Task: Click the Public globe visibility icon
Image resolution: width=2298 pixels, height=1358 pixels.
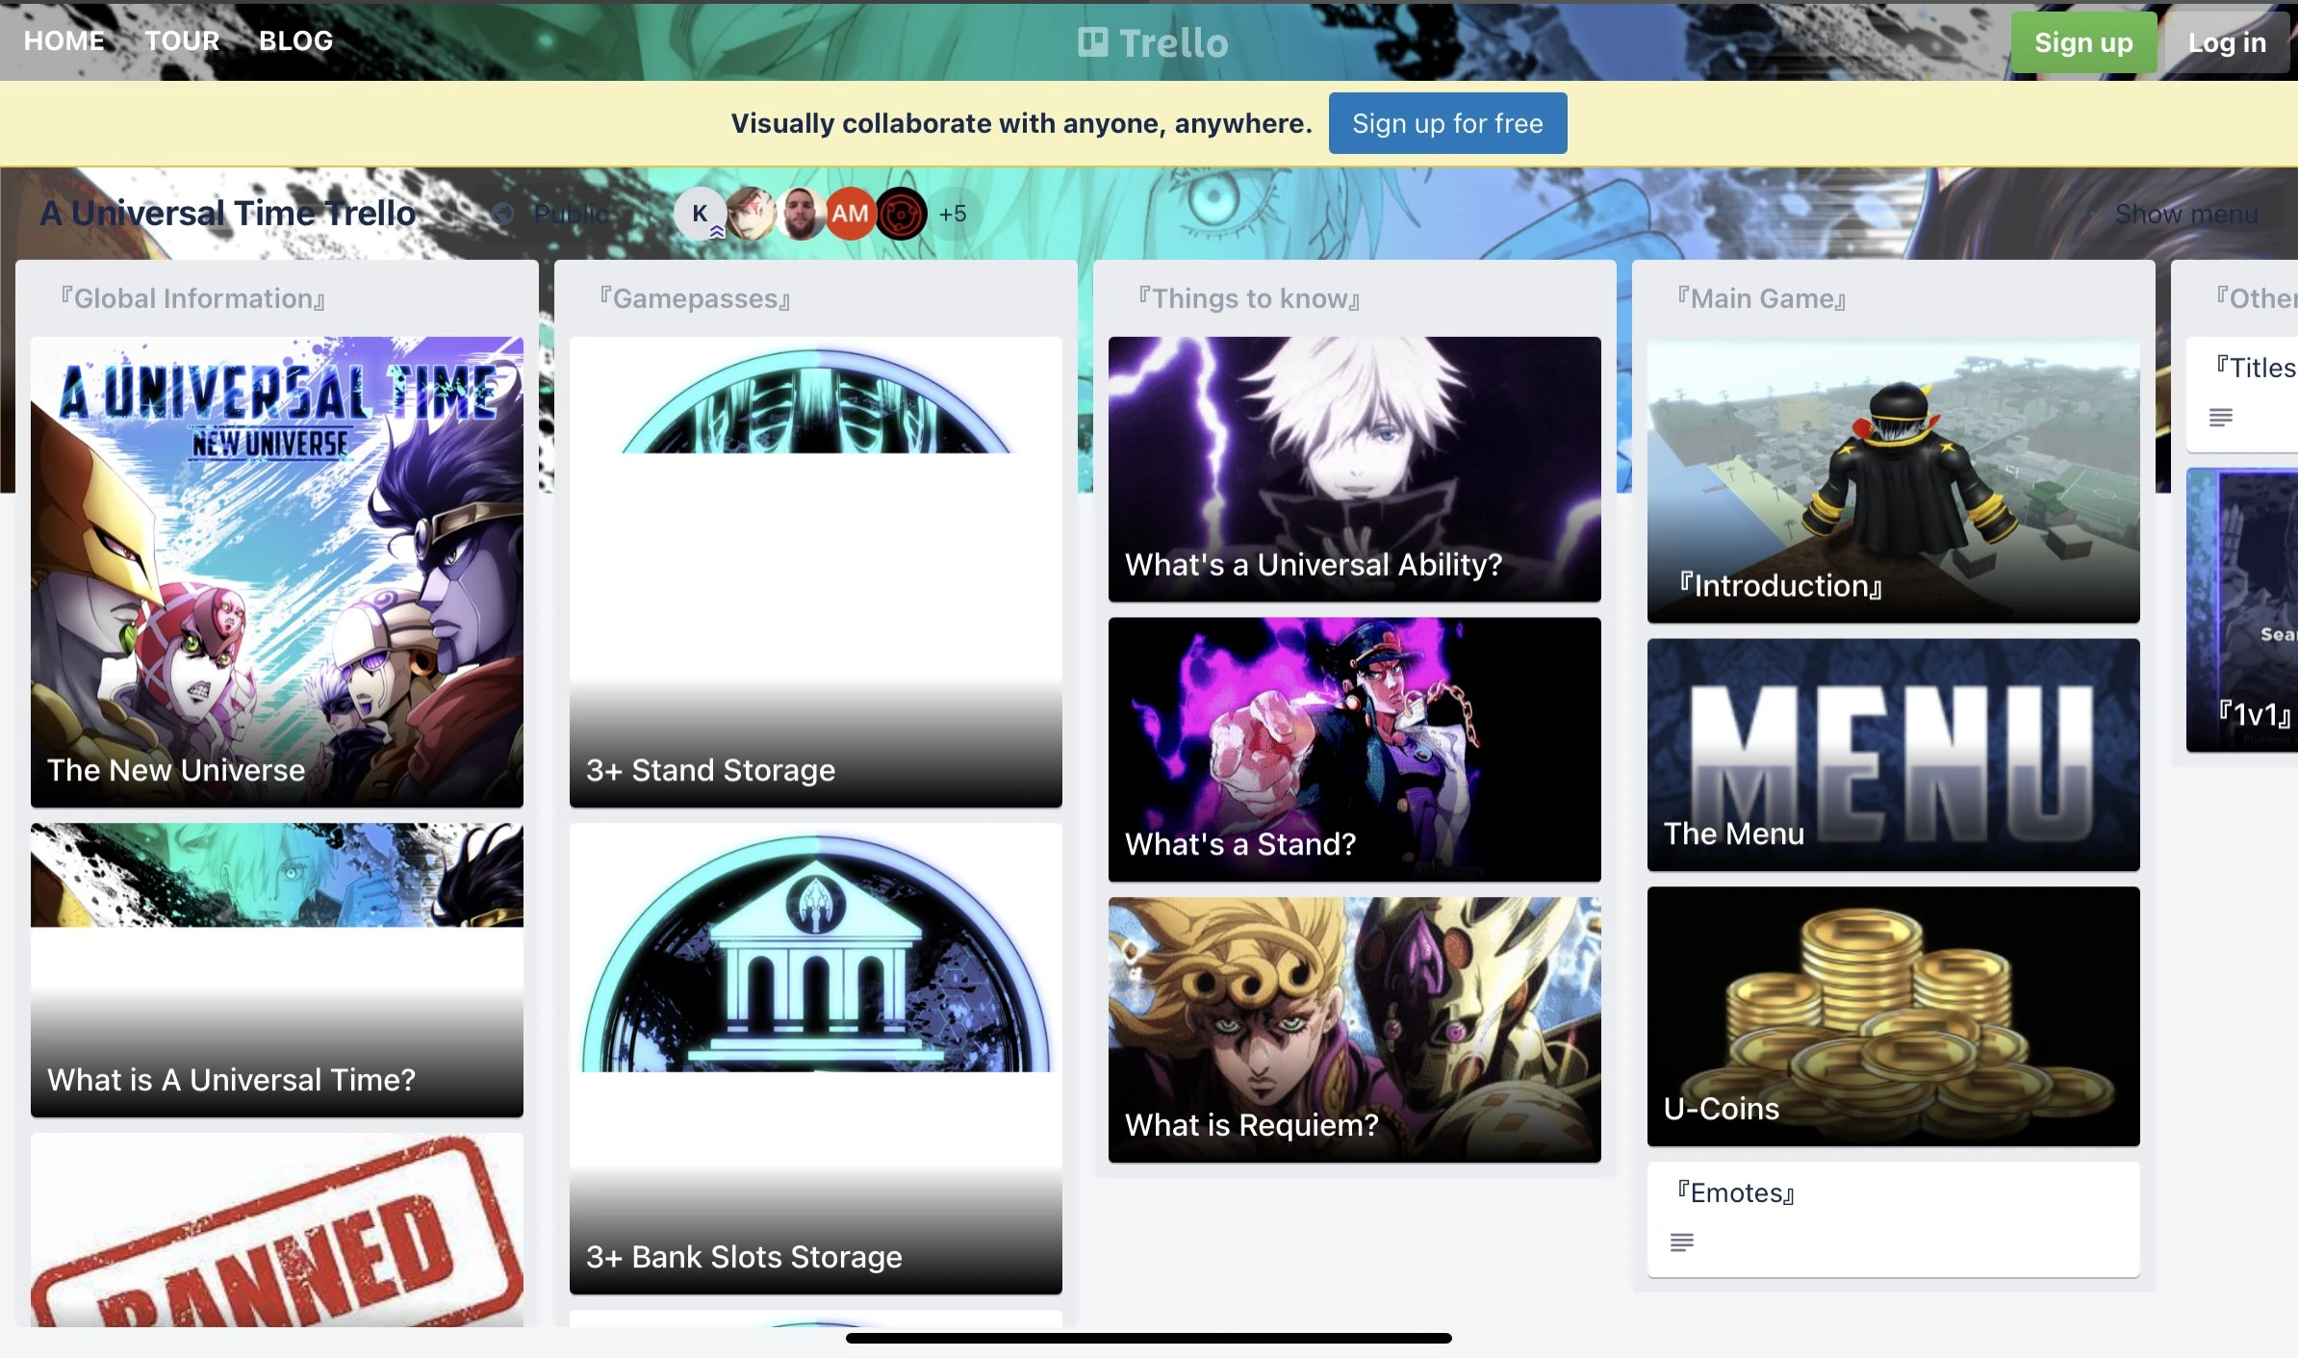Action: click(503, 214)
